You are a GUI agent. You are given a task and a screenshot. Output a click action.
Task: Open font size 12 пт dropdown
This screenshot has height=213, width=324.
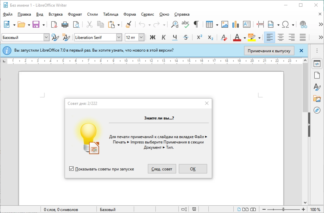(x=141, y=37)
